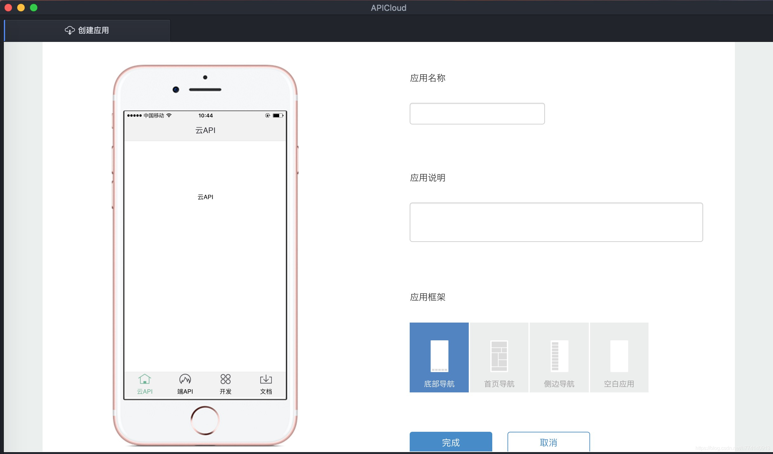The height and width of the screenshot is (454, 773).
Task: Click the 应用框架 label
Action: (x=428, y=297)
